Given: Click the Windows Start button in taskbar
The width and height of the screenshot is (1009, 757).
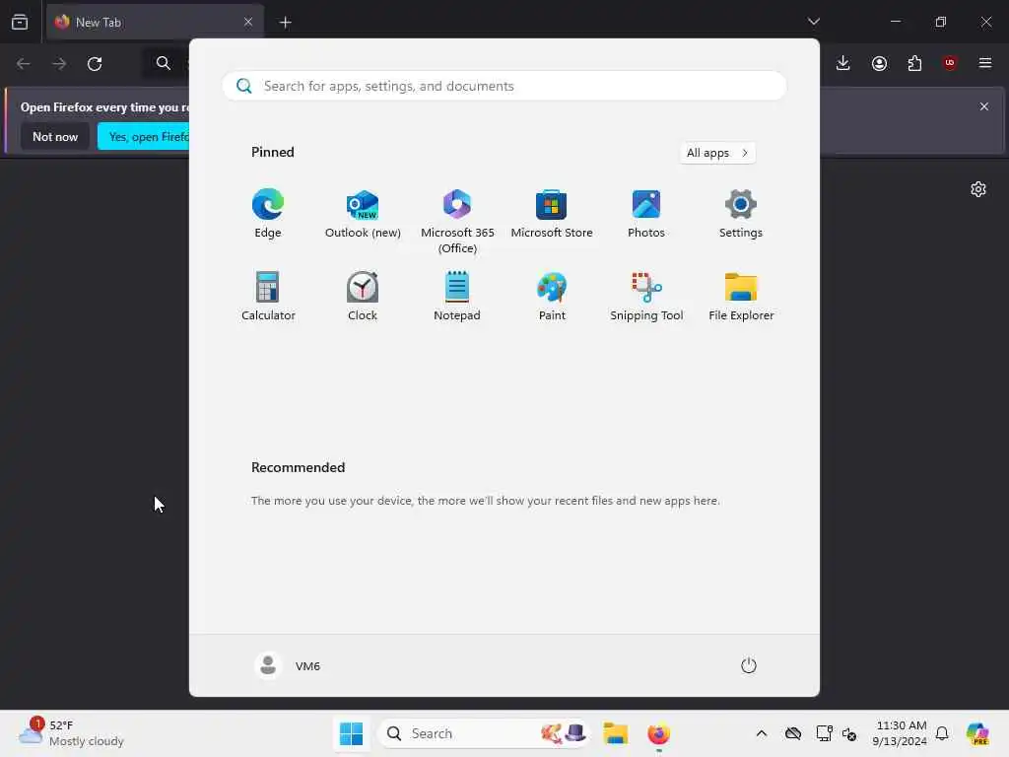Looking at the screenshot, I should (351, 733).
